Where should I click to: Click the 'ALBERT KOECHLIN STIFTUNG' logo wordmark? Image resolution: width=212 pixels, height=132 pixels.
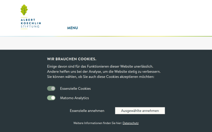31,23
